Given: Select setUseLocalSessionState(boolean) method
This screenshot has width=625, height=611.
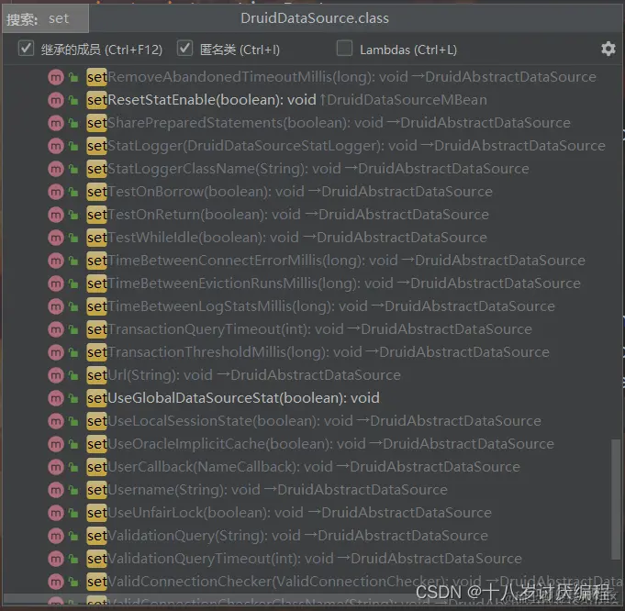Looking at the screenshot, I should point(312,421).
